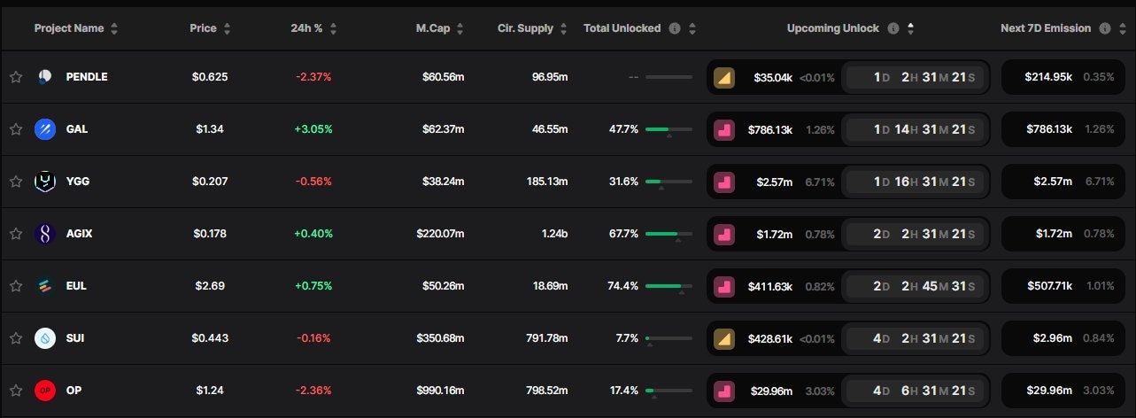The image size is (1136, 418).
Task: Toggle the star next to AGIX
Action: [x=16, y=234]
